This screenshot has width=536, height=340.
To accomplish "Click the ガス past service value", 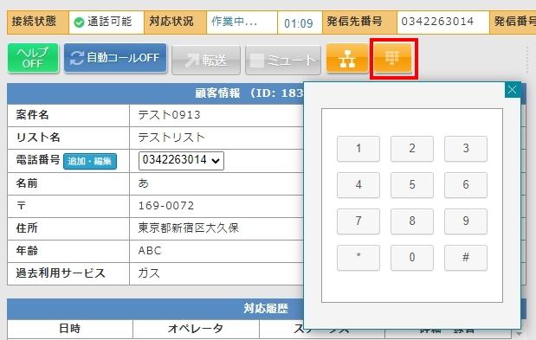I will pos(149,273).
